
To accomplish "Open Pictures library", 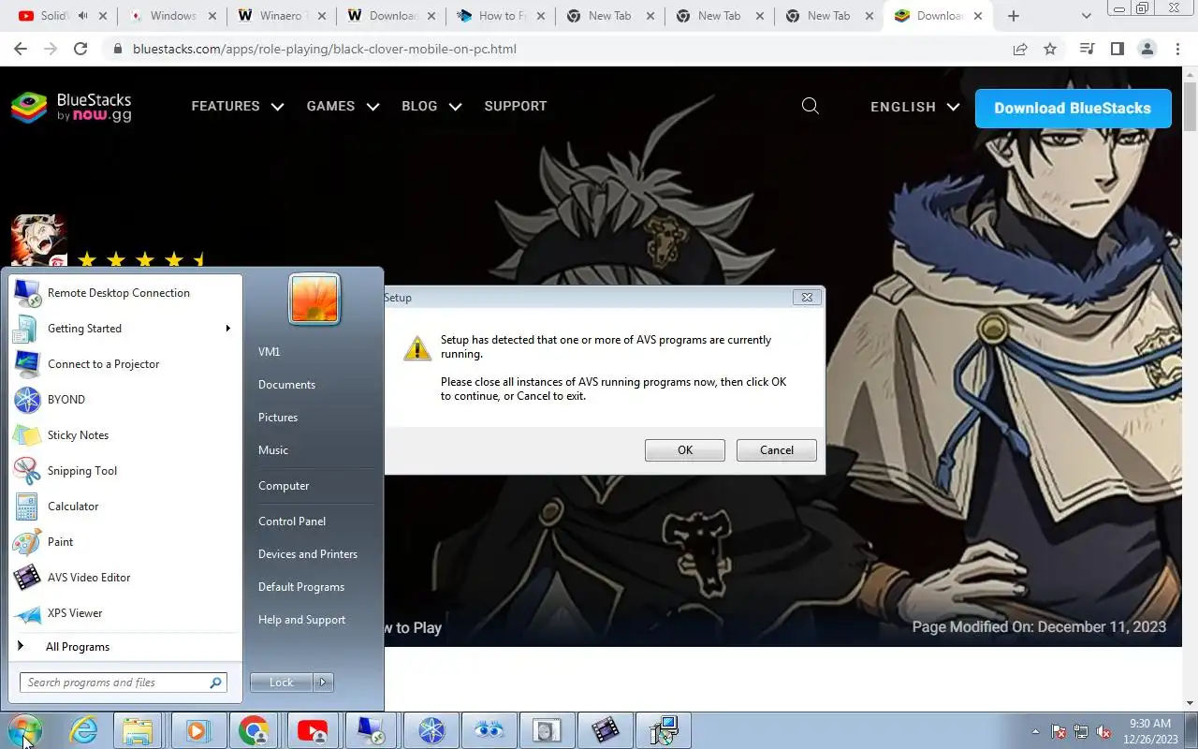I will pos(278,418).
